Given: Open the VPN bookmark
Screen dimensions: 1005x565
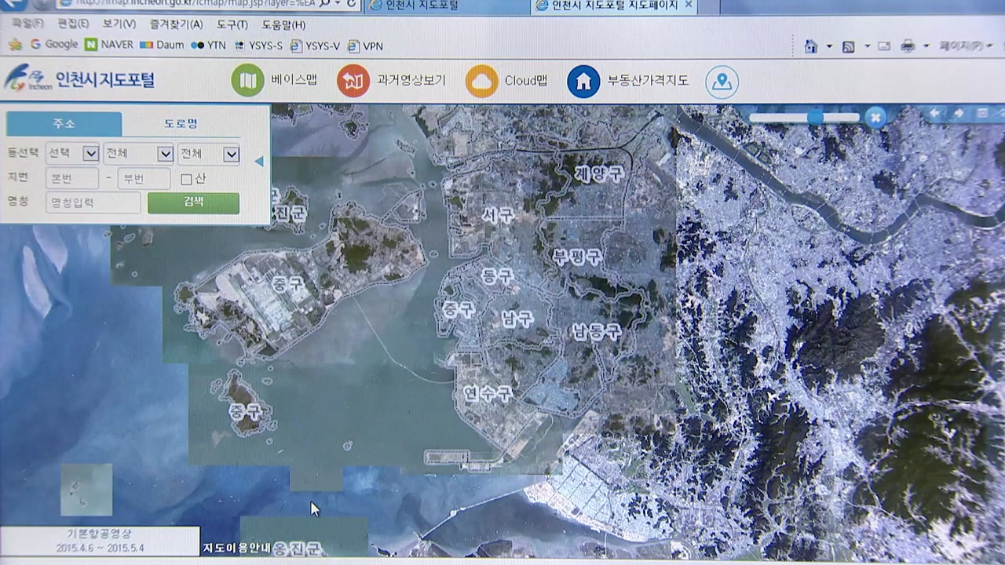Looking at the screenshot, I should pos(365,46).
